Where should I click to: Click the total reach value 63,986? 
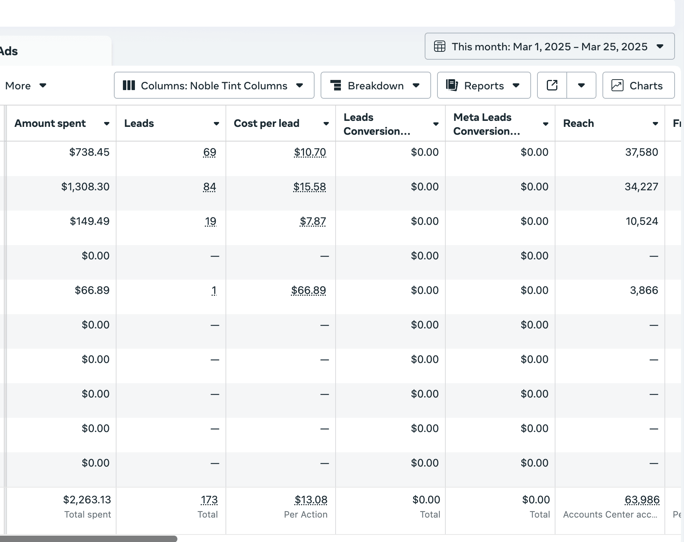pos(642,500)
